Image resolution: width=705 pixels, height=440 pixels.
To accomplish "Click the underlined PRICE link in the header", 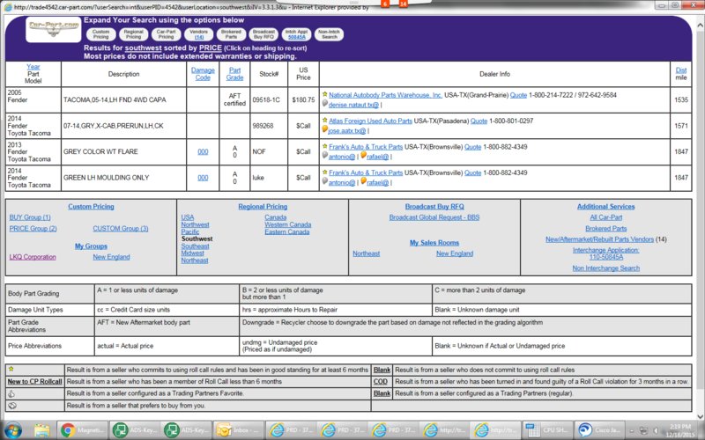I will coord(211,48).
